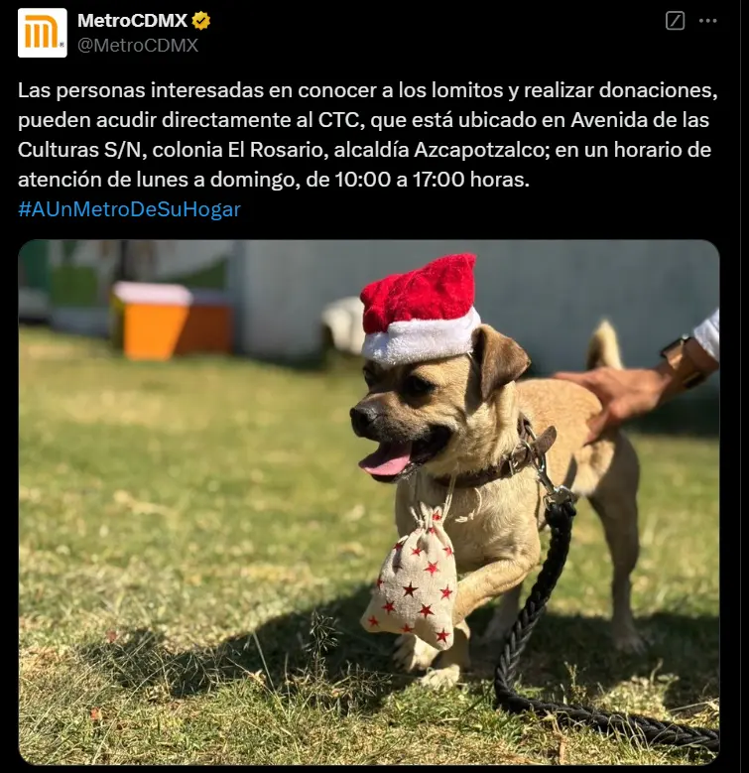The width and height of the screenshot is (749, 773).
Task: Click the text '10:00 a 17:00 horas'
Action: tap(433, 180)
